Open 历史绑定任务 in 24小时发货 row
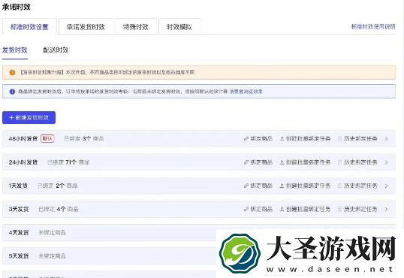The image size is (404, 278). [357, 162]
